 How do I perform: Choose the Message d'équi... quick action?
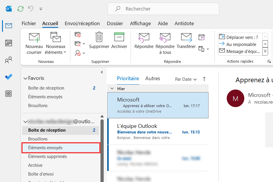[240, 51]
